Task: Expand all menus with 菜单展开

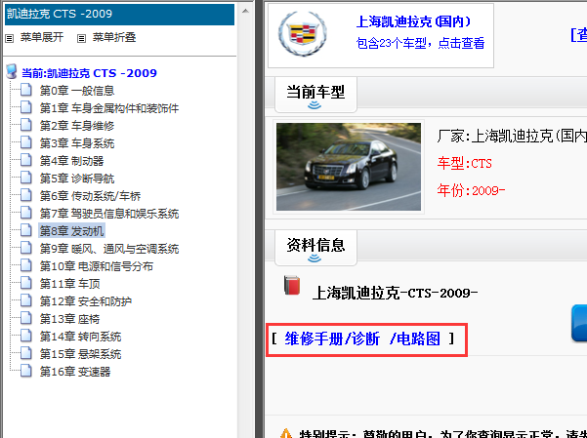Action: click(x=42, y=37)
